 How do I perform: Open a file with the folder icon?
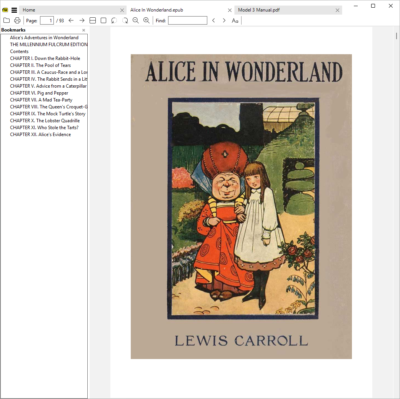point(7,20)
